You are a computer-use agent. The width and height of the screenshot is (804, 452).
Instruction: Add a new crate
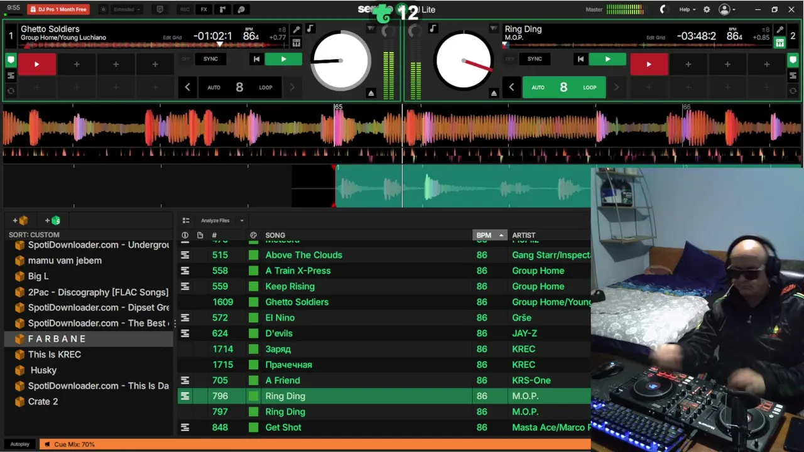[20, 220]
